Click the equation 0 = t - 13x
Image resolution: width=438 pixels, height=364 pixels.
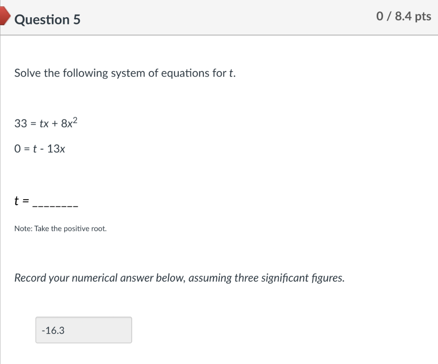40,149
